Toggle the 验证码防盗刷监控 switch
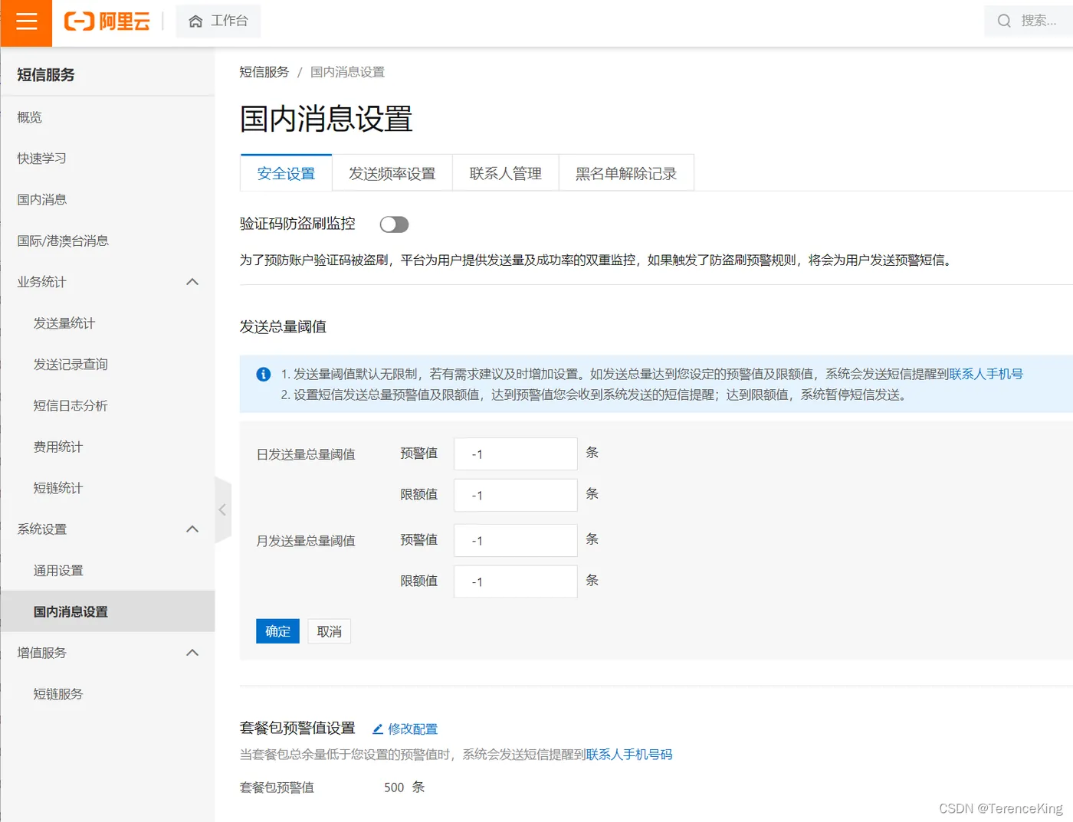 (x=394, y=224)
